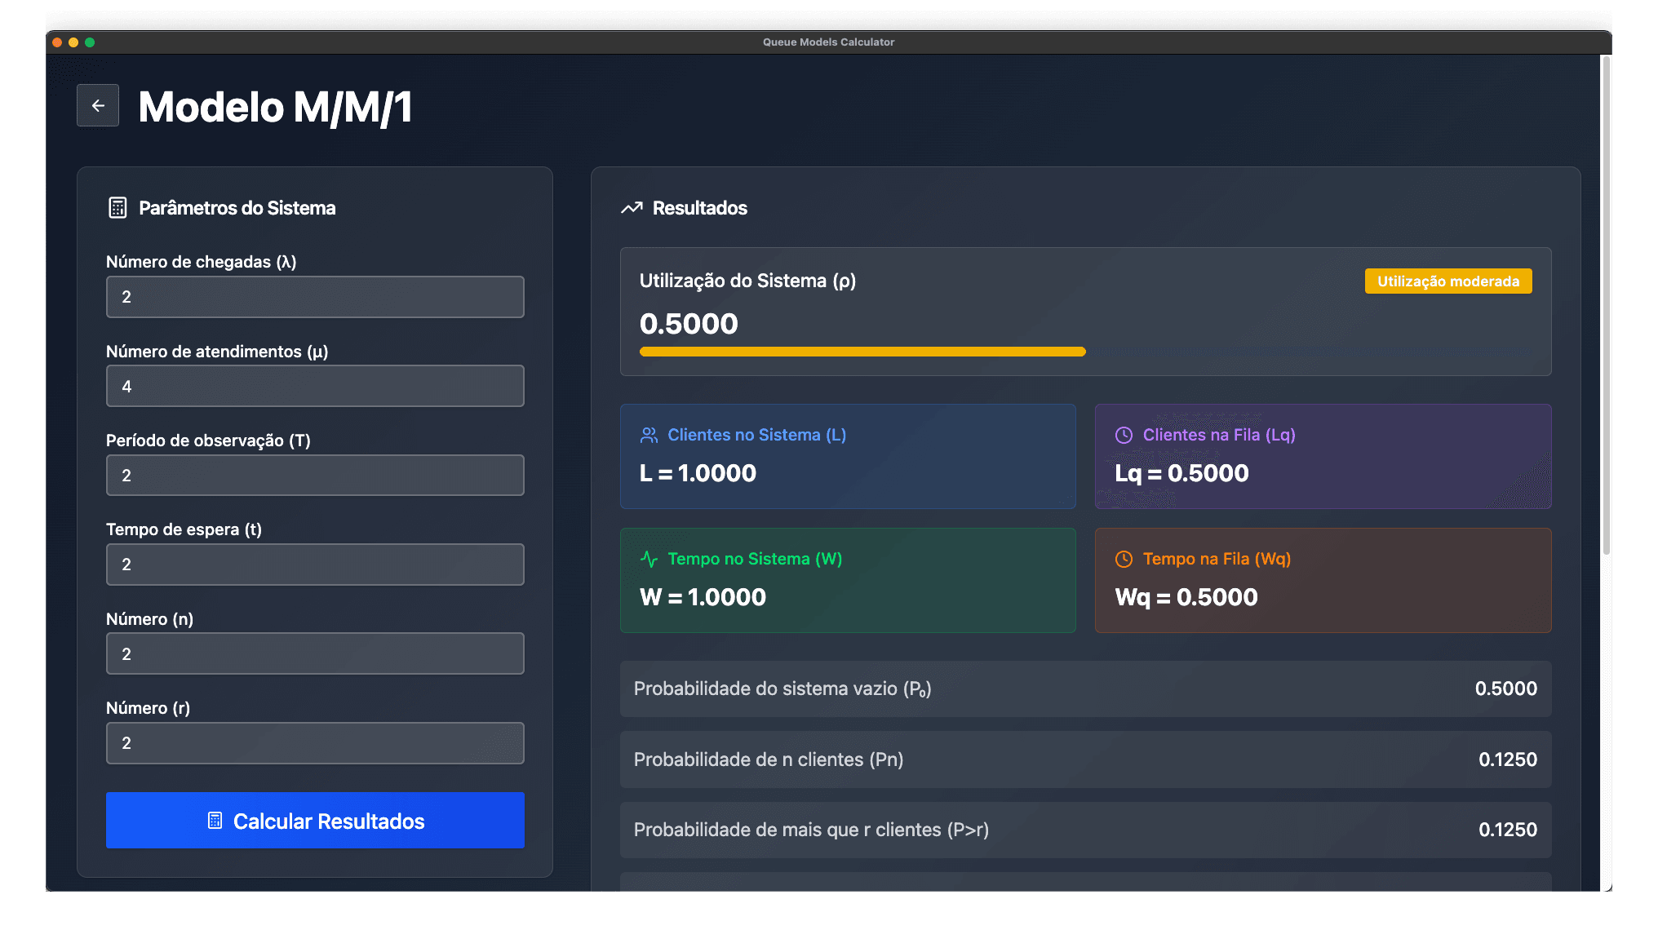Click the P₀ value 0.5000
The width and height of the screenshot is (1658, 952).
click(x=1505, y=689)
